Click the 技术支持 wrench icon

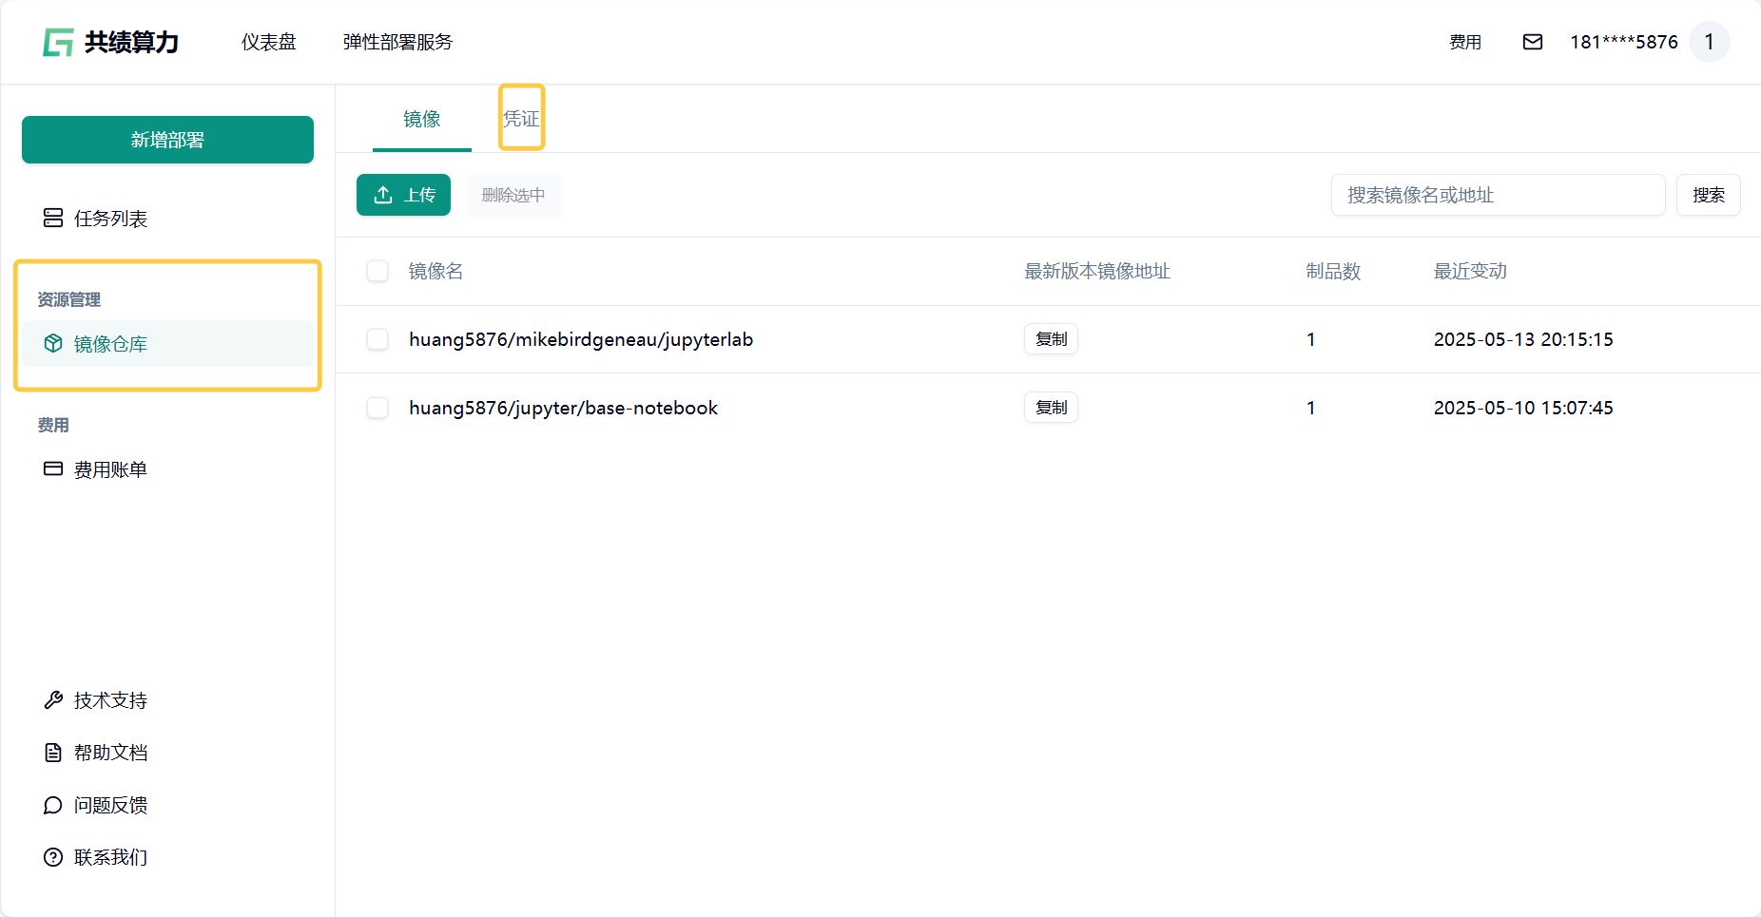[53, 700]
